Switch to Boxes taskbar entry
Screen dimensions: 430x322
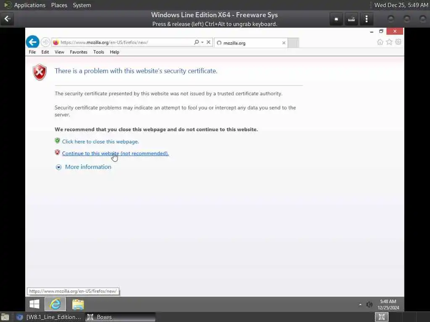click(120, 317)
